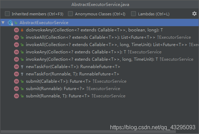The height and width of the screenshot is (134, 199).
Task: Click the 'Lambdas (Ctrl+L)' label text
Action: coord(154,14)
